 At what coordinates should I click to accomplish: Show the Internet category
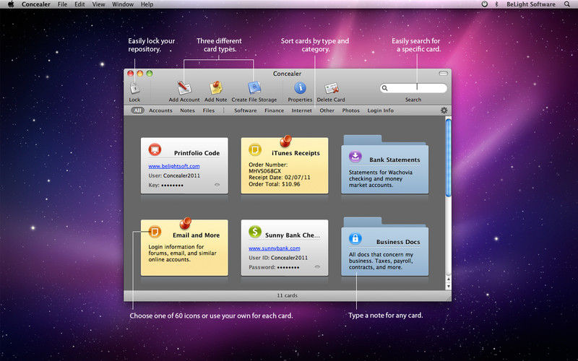(x=301, y=110)
